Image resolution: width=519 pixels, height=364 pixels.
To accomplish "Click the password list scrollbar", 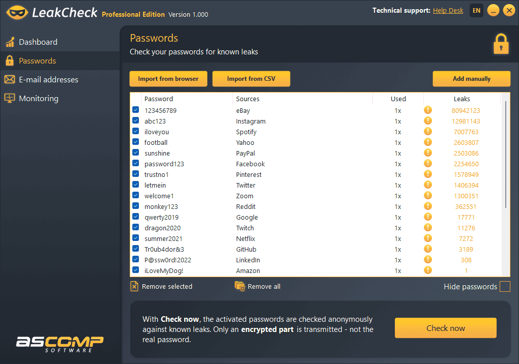I will (x=505, y=153).
